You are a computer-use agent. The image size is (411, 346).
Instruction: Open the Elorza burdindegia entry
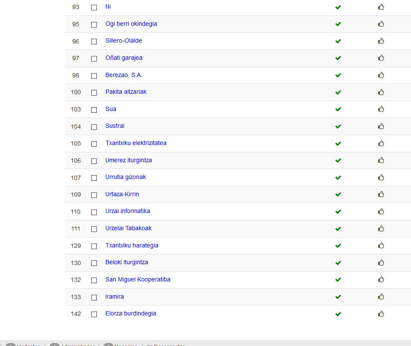(x=130, y=313)
